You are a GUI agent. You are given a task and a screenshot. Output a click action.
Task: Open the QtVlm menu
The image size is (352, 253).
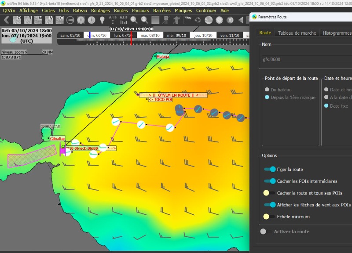9,11
